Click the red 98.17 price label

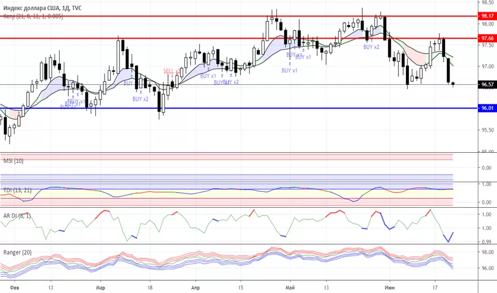(487, 16)
